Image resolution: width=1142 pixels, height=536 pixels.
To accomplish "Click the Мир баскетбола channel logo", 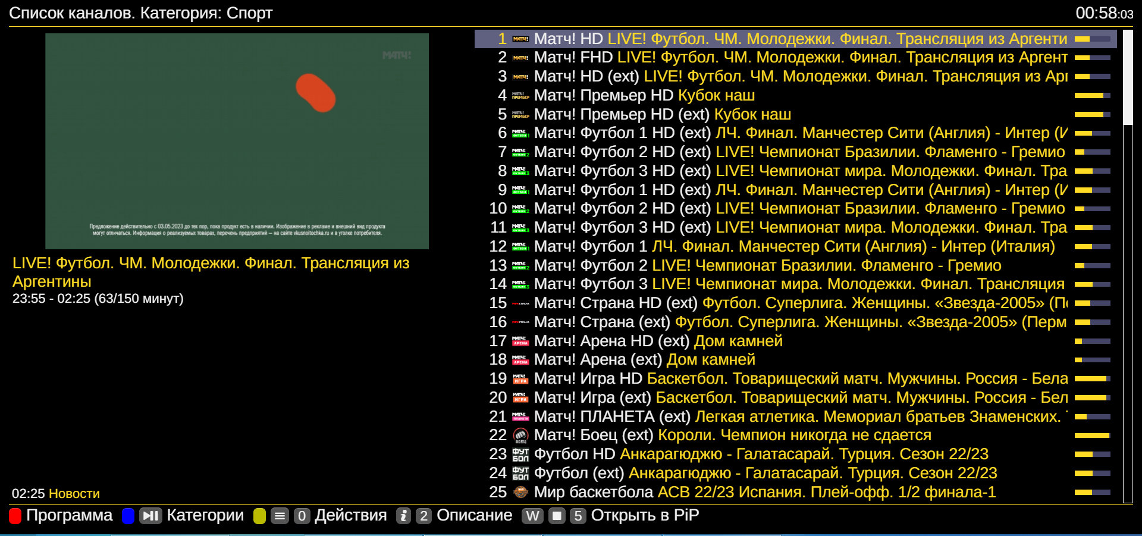I will pyautogui.click(x=520, y=493).
